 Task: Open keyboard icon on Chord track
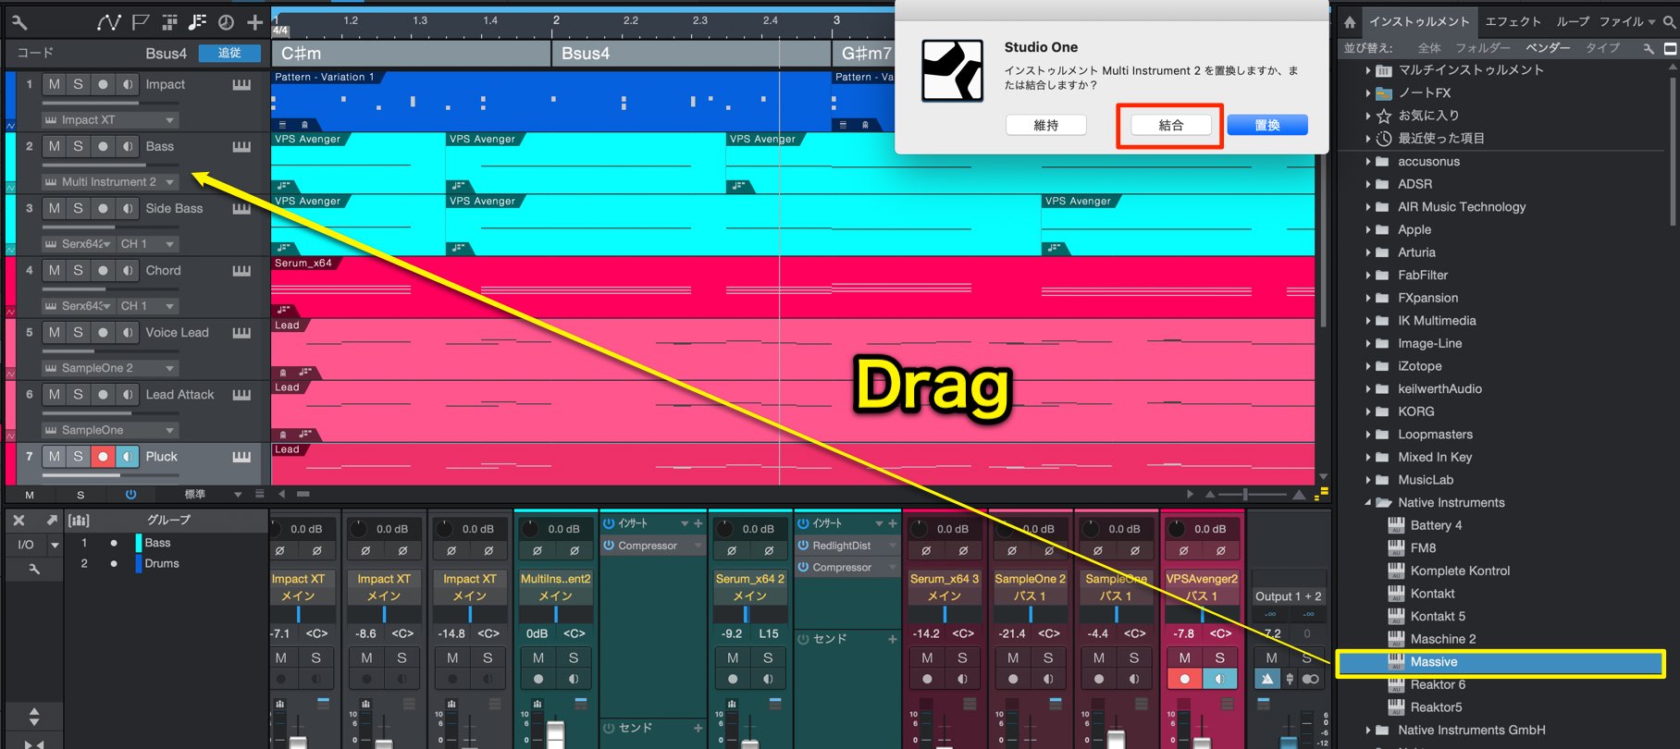[241, 270]
